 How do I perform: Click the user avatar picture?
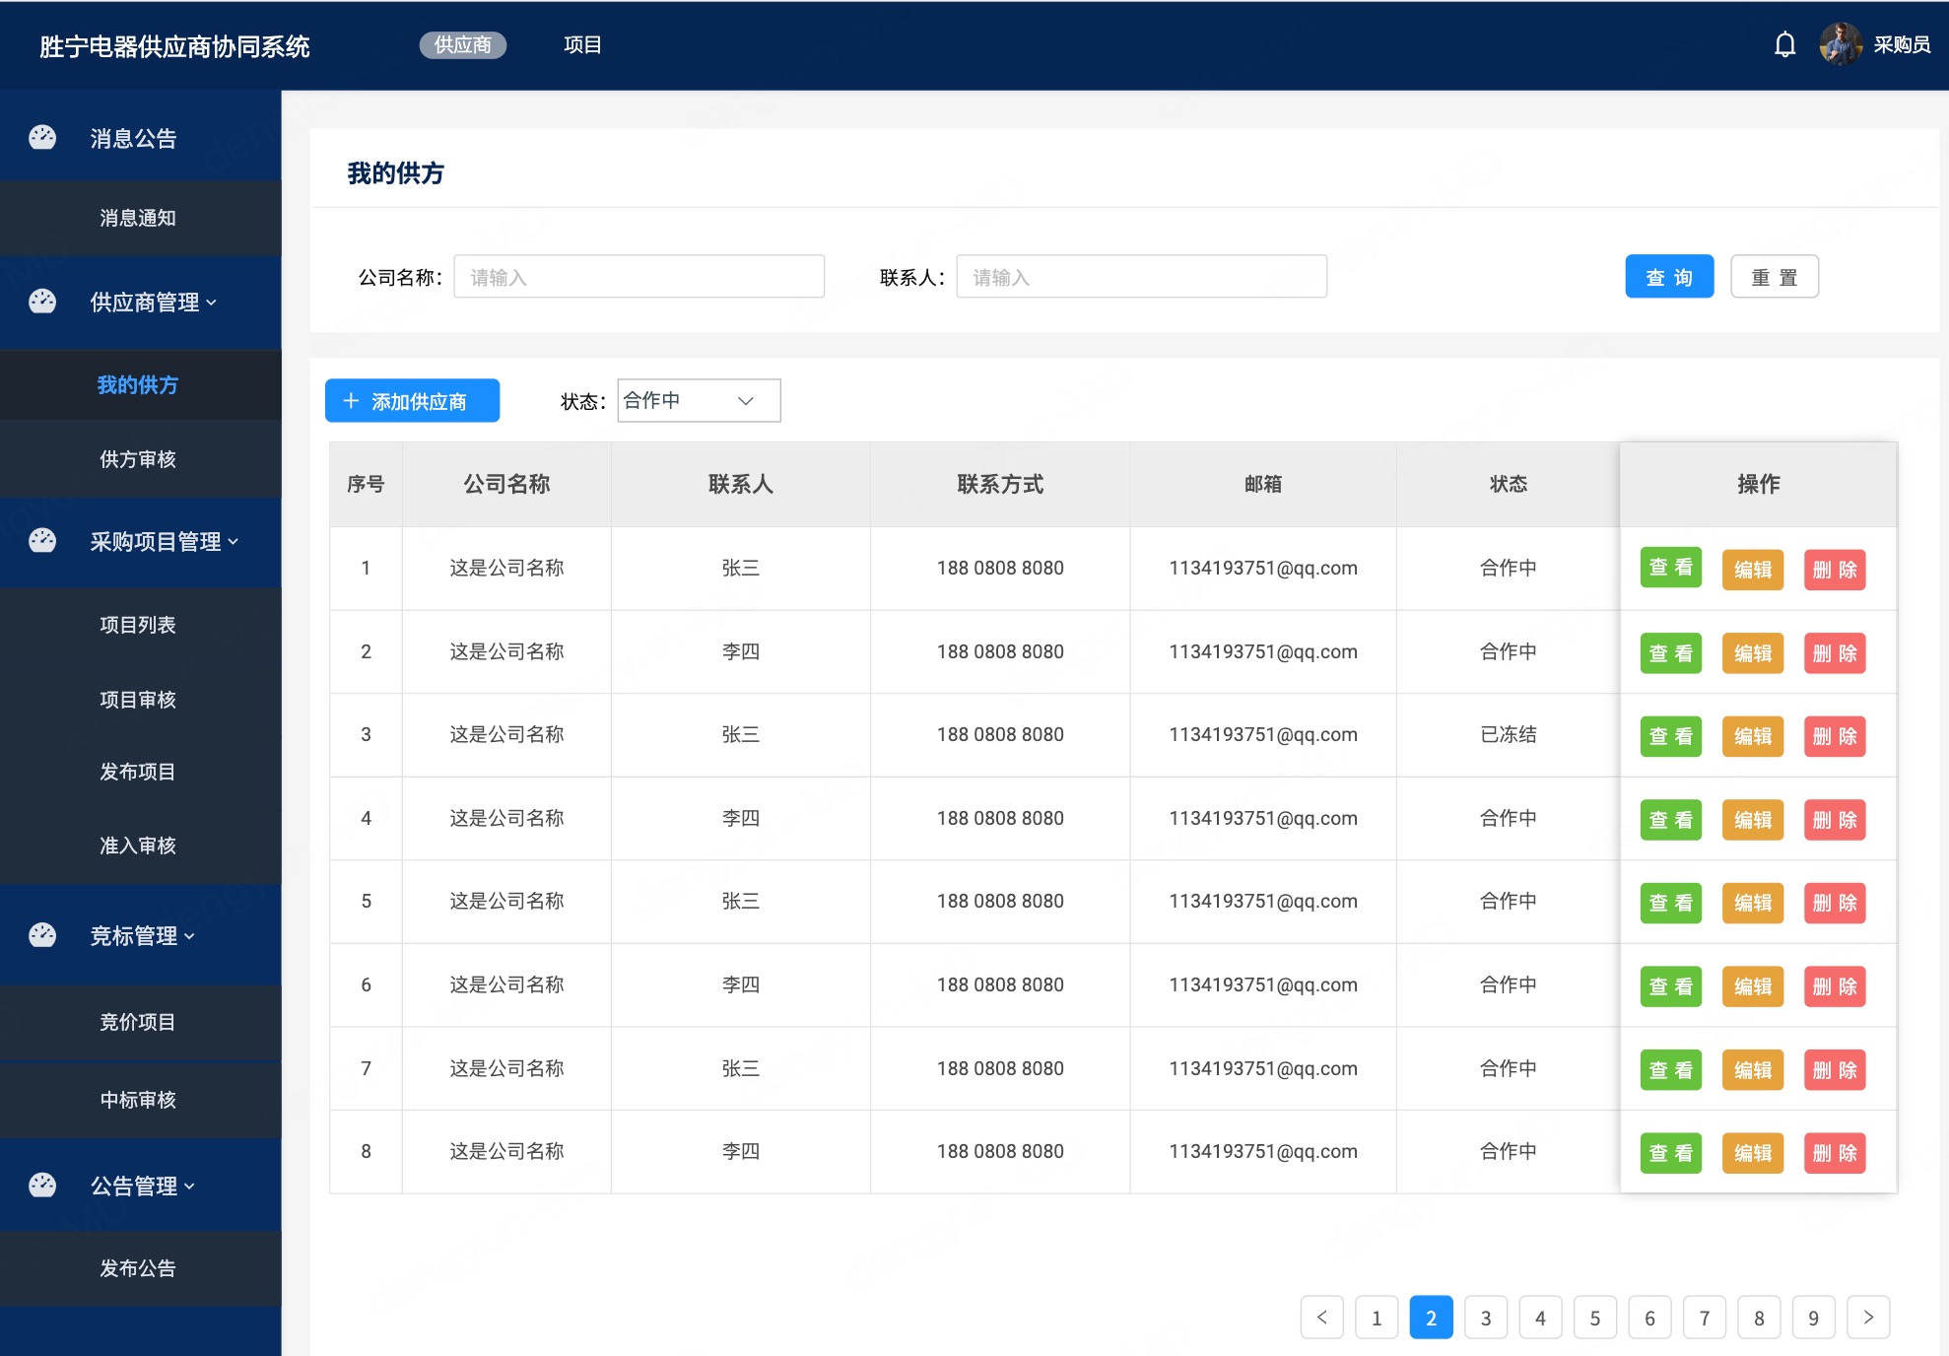click(x=1840, y=44)
